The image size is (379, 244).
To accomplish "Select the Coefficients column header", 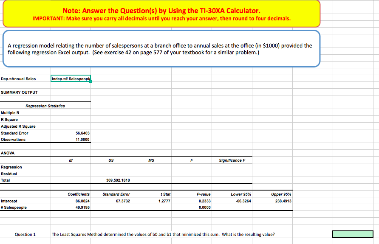I will coord(79,194).
